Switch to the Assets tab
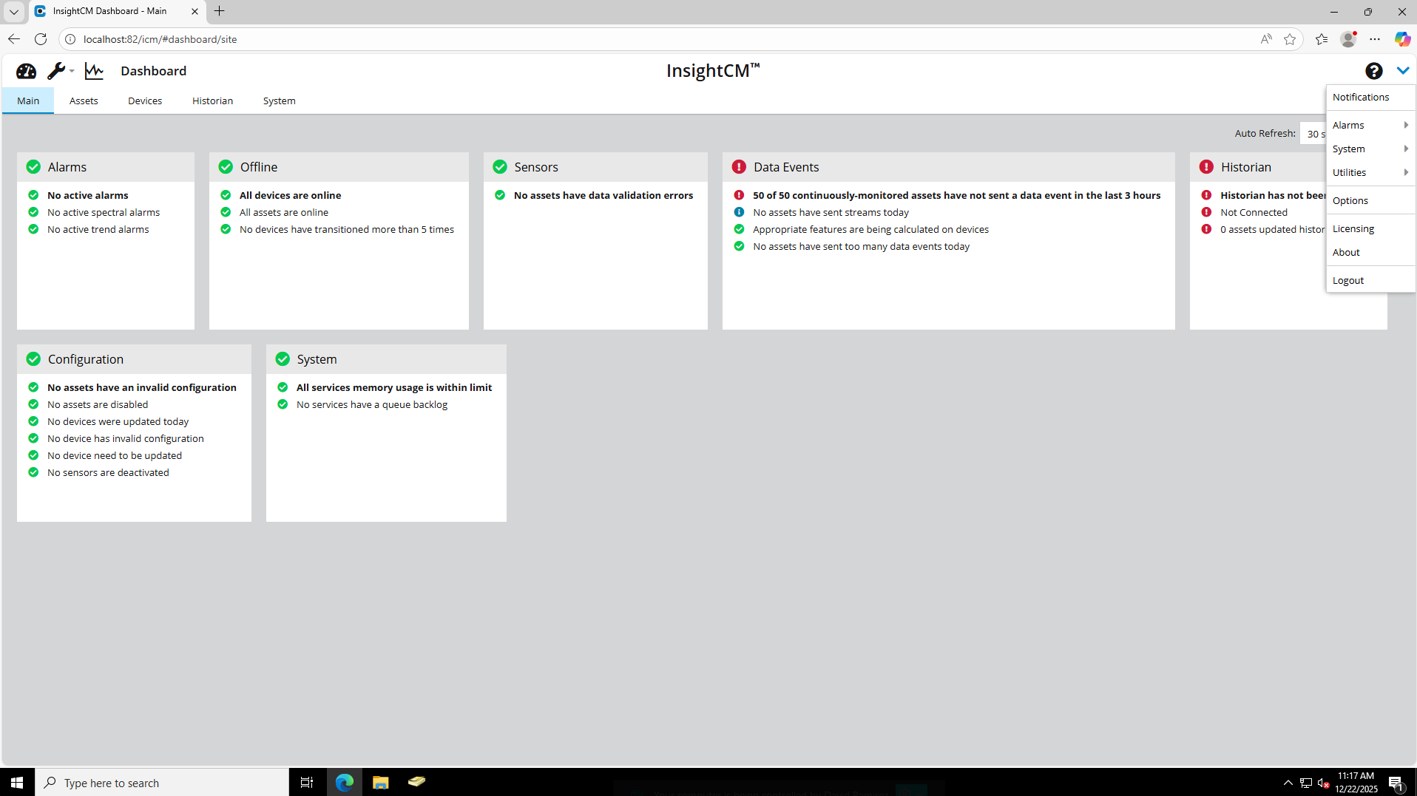Screen dimensions: 1417x796 84,101
